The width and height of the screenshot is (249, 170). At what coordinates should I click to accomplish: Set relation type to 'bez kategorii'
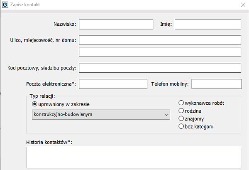(x=181, y=126)
